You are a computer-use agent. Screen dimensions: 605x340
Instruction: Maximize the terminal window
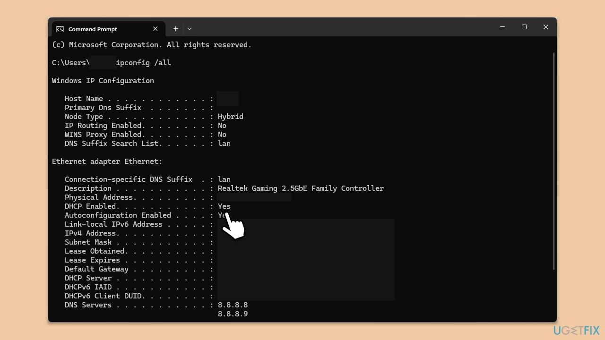pos(524,27)
